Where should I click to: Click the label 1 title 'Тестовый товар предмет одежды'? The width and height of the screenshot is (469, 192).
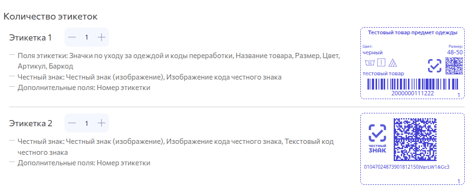point(413,33)
